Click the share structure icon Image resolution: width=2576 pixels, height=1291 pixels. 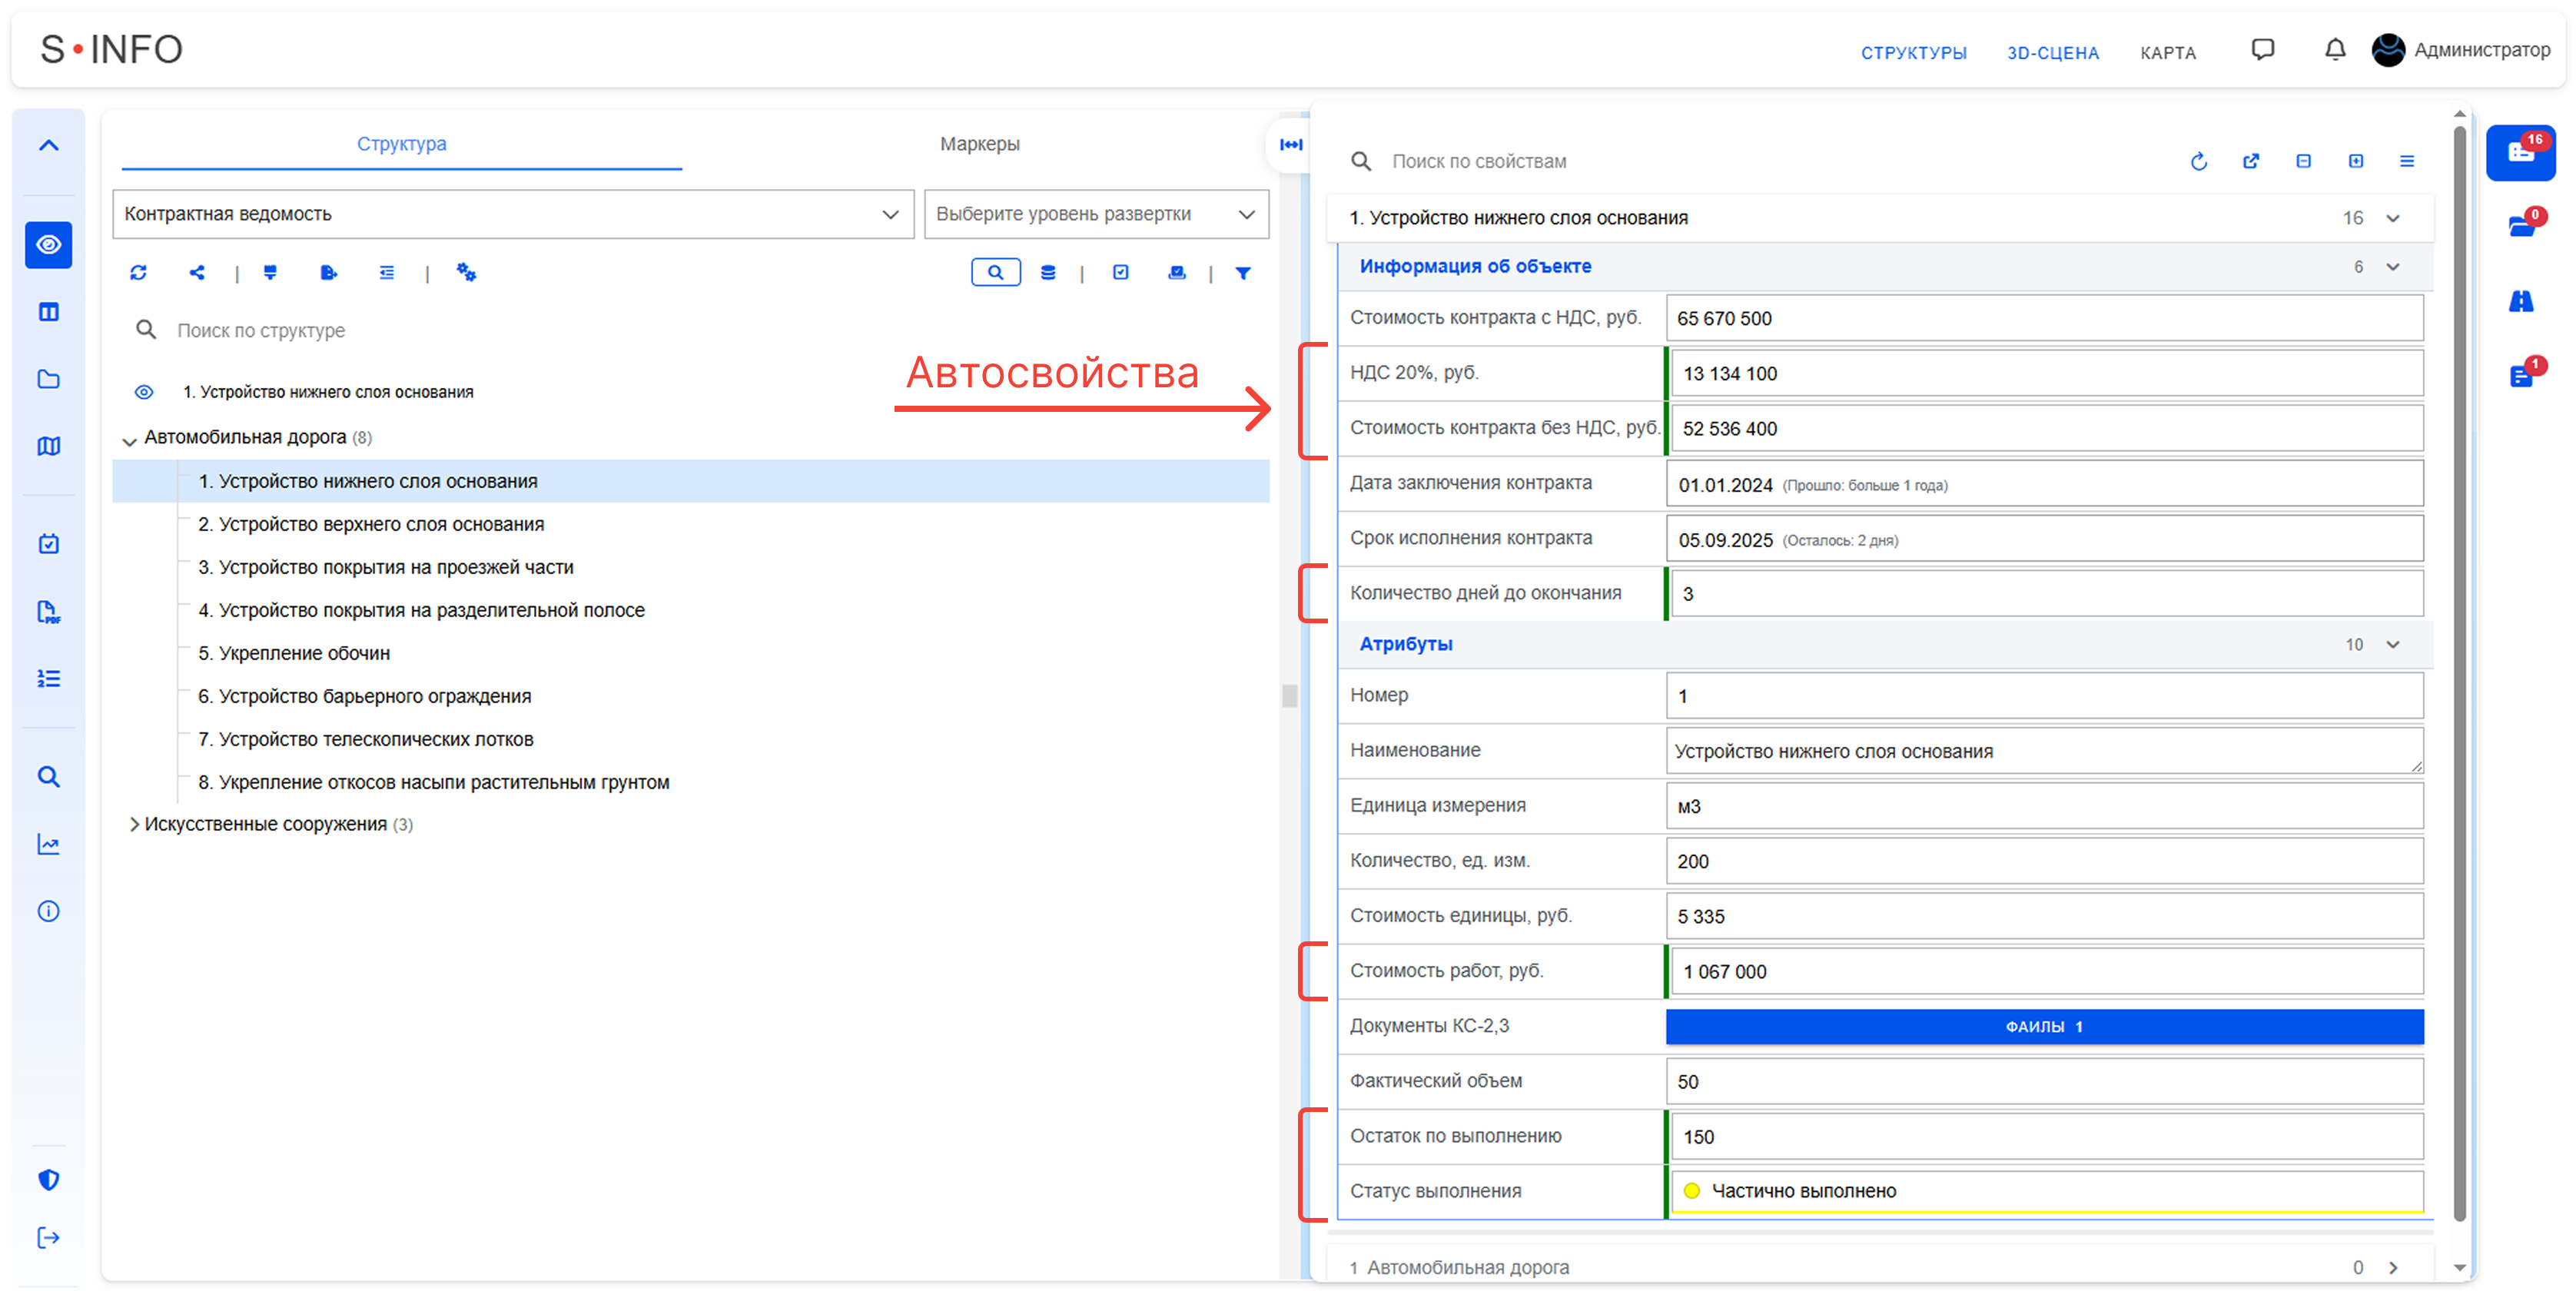[x=197, y=272]
